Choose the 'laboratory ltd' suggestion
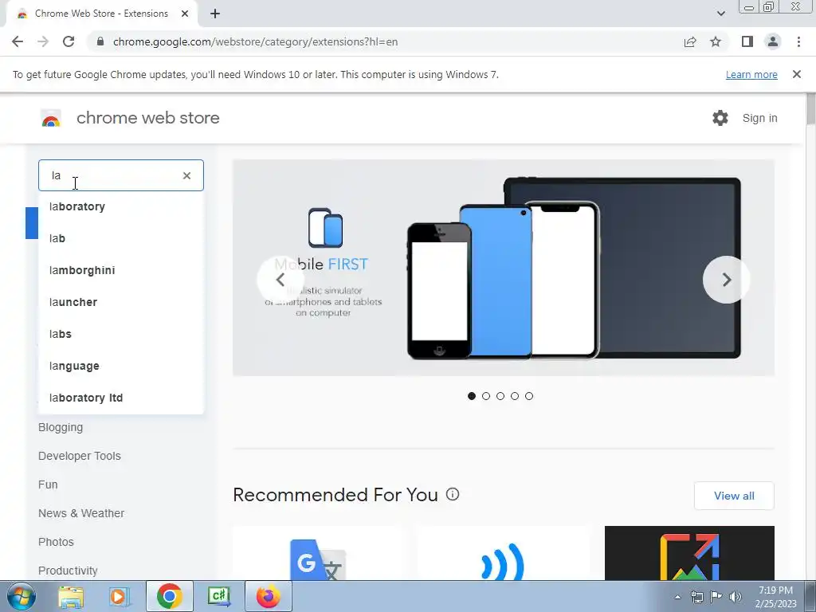The width and height of the screenshot is (816, 612). click(121, 398)
